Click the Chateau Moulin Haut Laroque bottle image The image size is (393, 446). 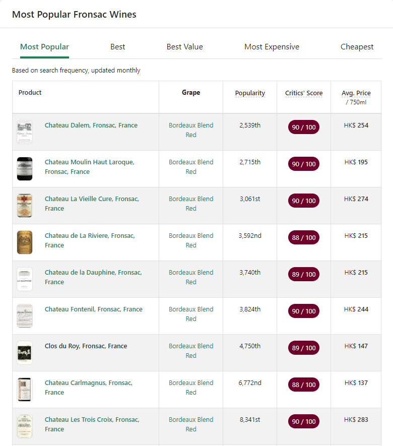coord(25,169)
